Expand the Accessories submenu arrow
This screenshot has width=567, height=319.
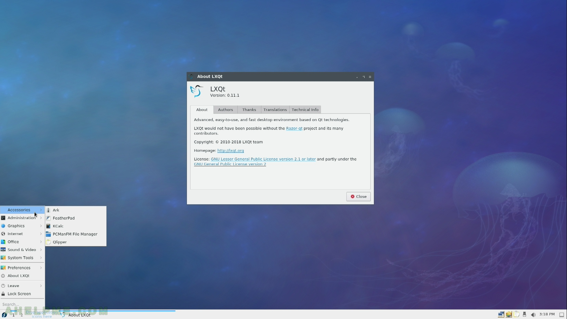tap(41, 210)
